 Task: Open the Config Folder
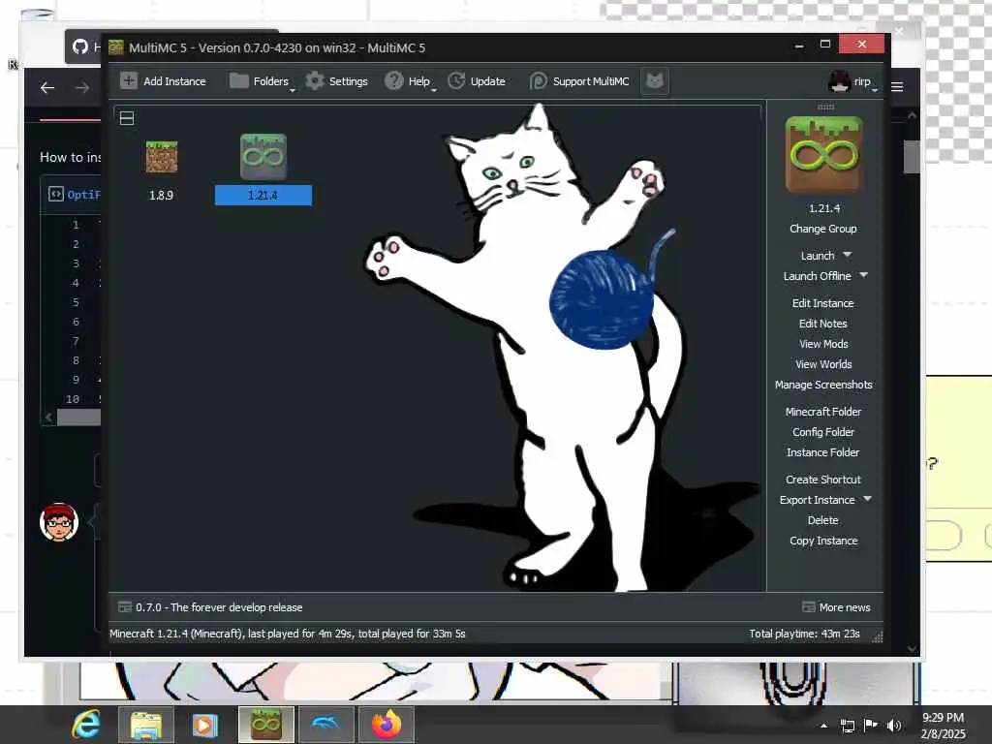click(823, 432)
